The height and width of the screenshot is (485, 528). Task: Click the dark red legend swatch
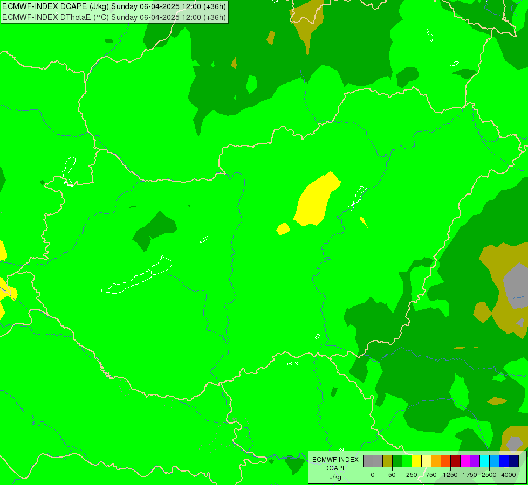point(456,461)
